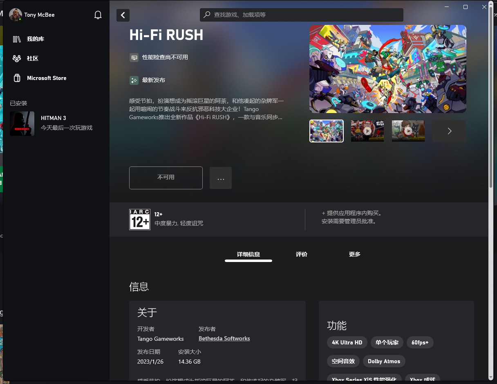Switch to the 详细信息 tab
Viewport: 497px width, 384px height.
[x=248, y=254]
